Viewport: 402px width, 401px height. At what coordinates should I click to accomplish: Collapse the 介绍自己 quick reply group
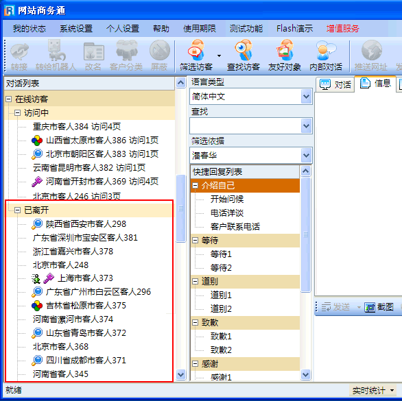[x=195, y=185]
